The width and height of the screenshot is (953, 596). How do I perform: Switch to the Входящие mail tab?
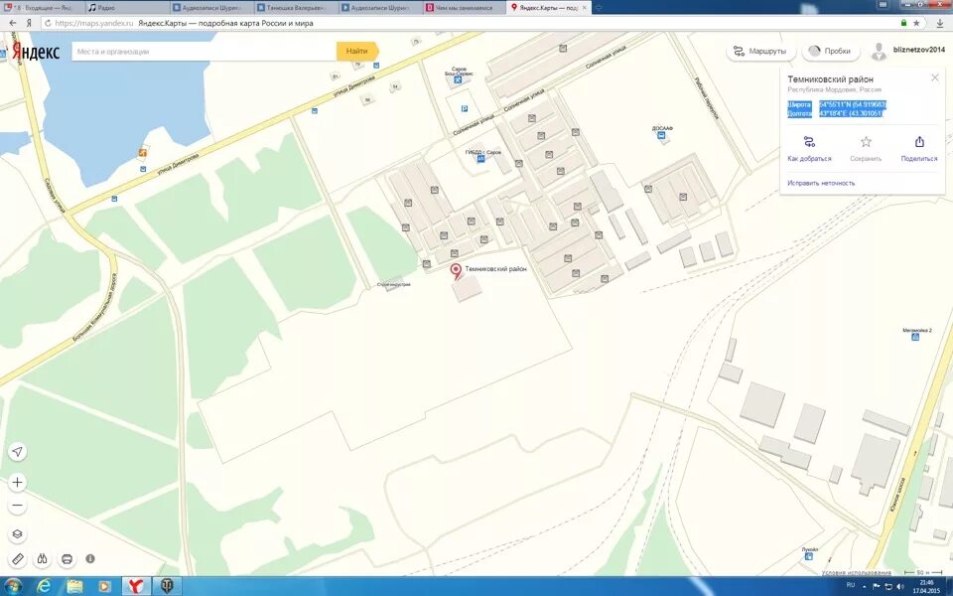[x=42, y=8]
